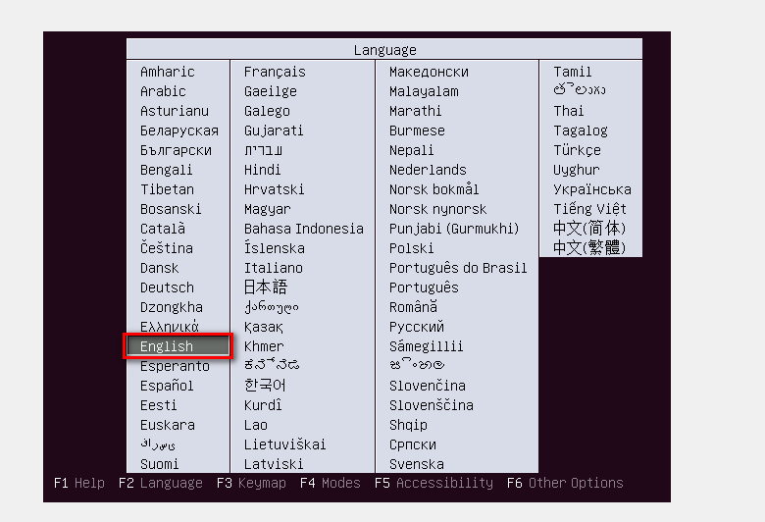Choose Português do Brasil language option
This screenshot has height=522, width=765.
pos(457,268)
